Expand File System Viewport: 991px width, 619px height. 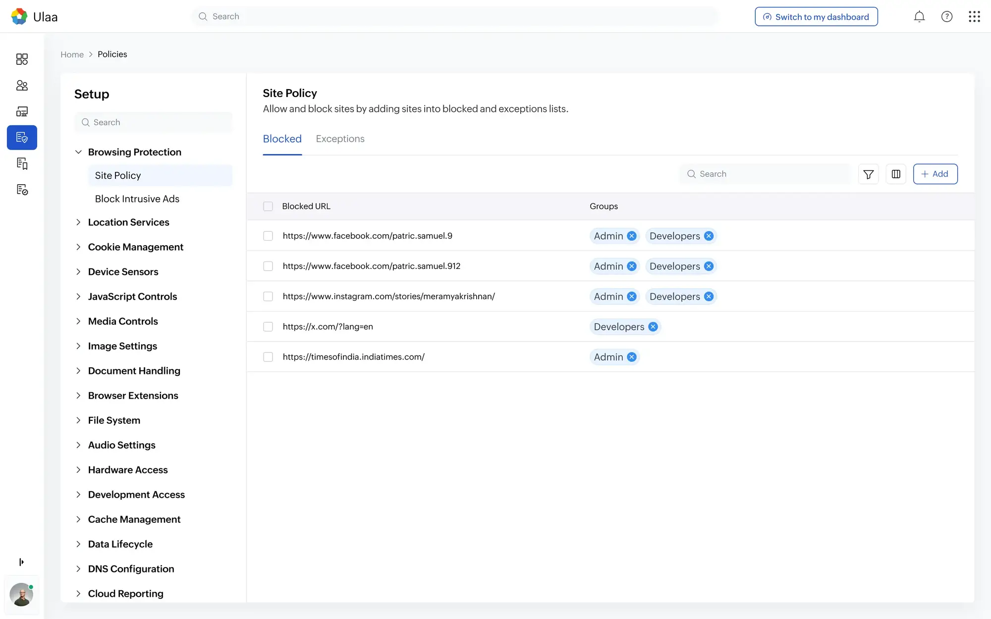point(78,420)
